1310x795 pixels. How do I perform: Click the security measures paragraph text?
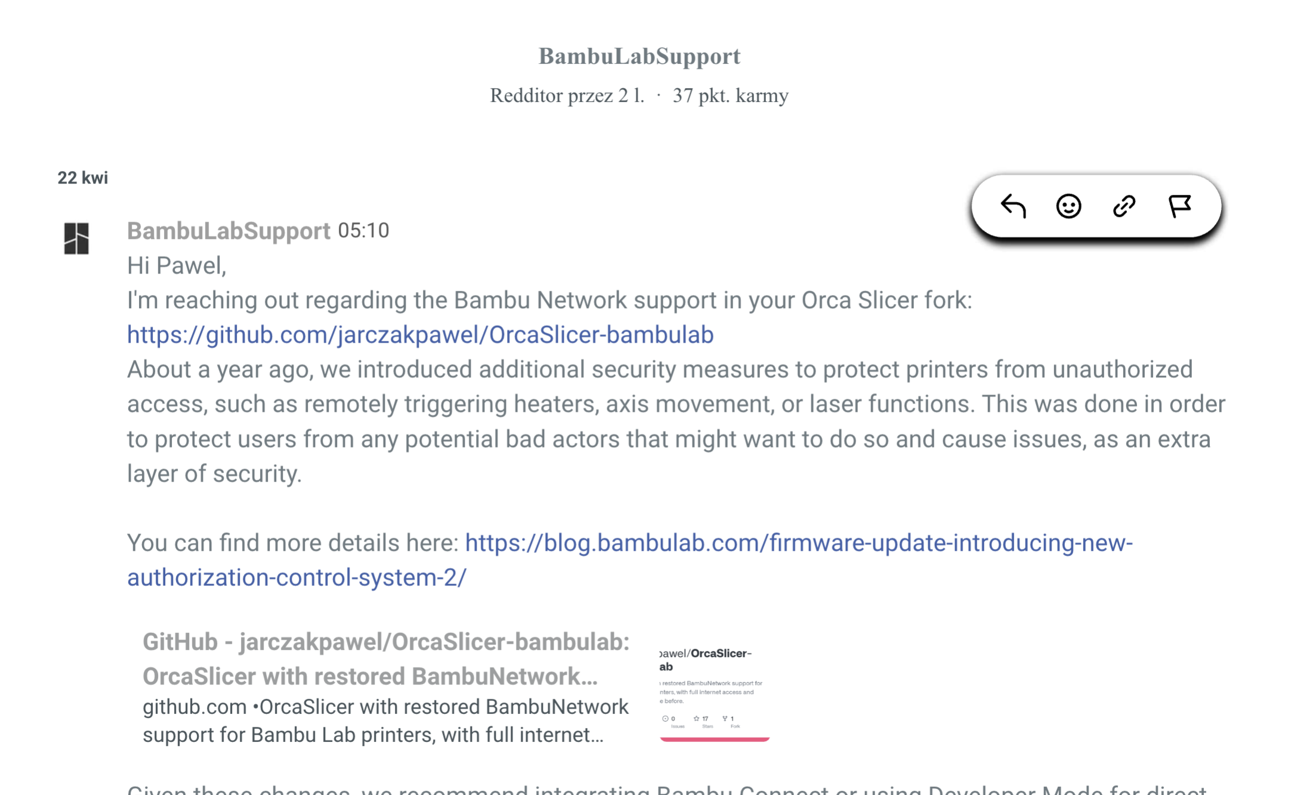(x=676, y=421)
